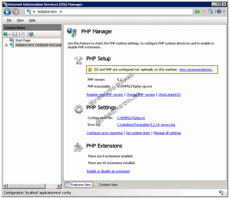This screenshot has width=229, height=198.
Task: Click Change PHP version link
Action: [x=141, y=95]
